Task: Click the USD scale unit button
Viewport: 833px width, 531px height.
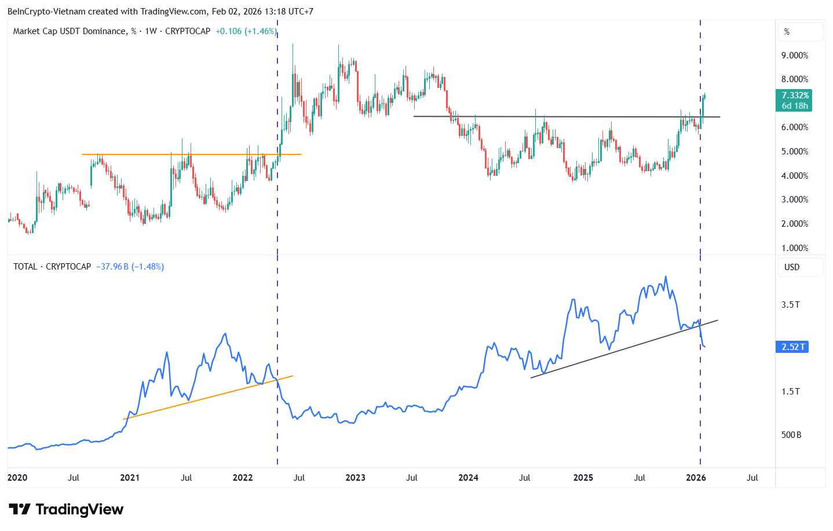Action: click(800, 267)
